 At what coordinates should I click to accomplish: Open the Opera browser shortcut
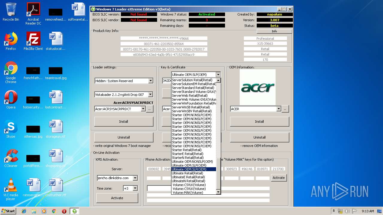[11, 100]
